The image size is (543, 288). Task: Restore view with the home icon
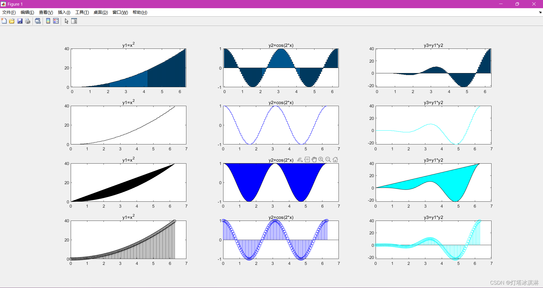coord(335,160)
